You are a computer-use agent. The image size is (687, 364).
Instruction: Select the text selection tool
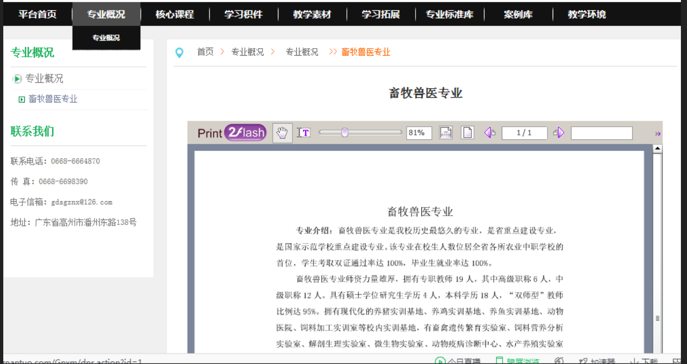coord(304,133)
